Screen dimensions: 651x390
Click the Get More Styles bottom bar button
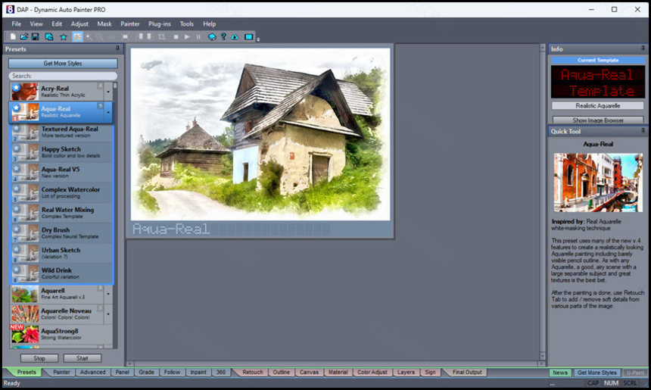[597, 373]
